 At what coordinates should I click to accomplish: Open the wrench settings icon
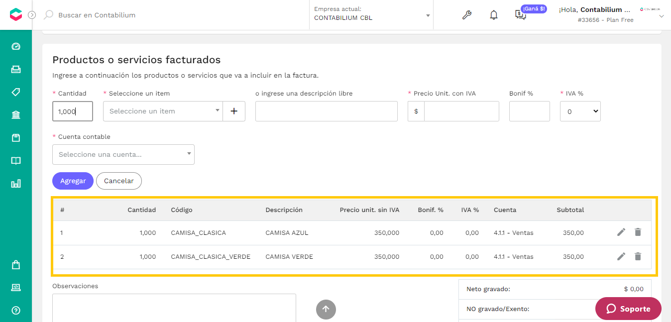[x=466, y=15]
